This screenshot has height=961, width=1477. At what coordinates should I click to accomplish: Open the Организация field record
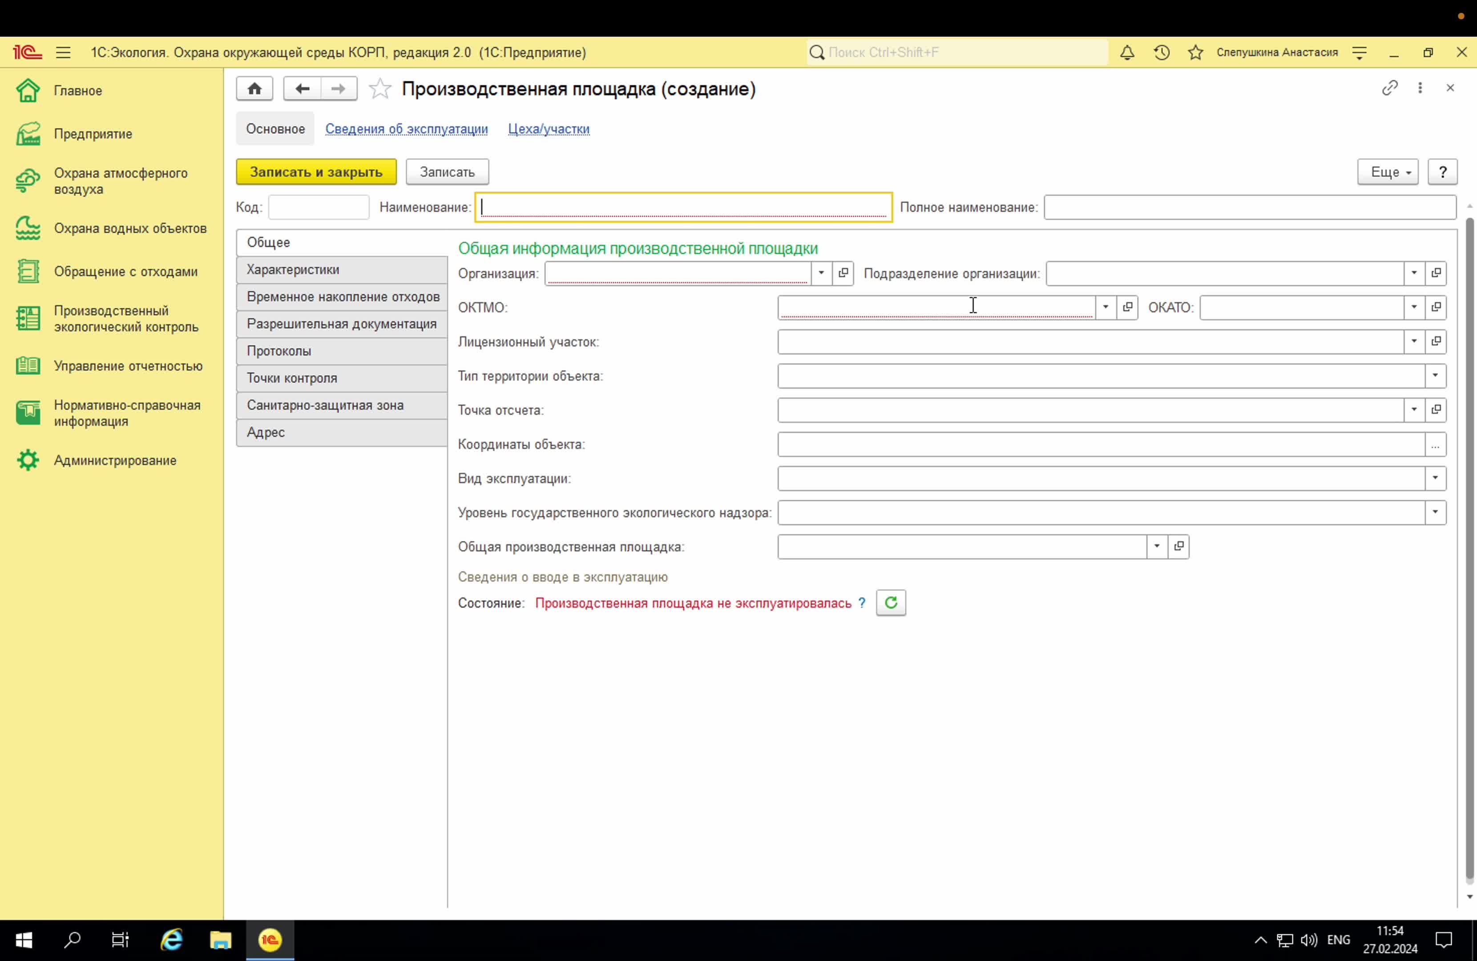843,273
